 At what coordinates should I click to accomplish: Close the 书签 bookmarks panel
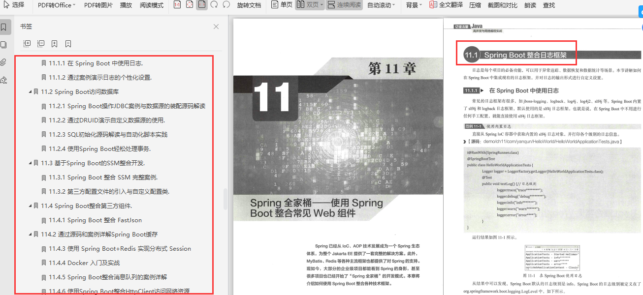pyautogui.click(x=216, y=27)
